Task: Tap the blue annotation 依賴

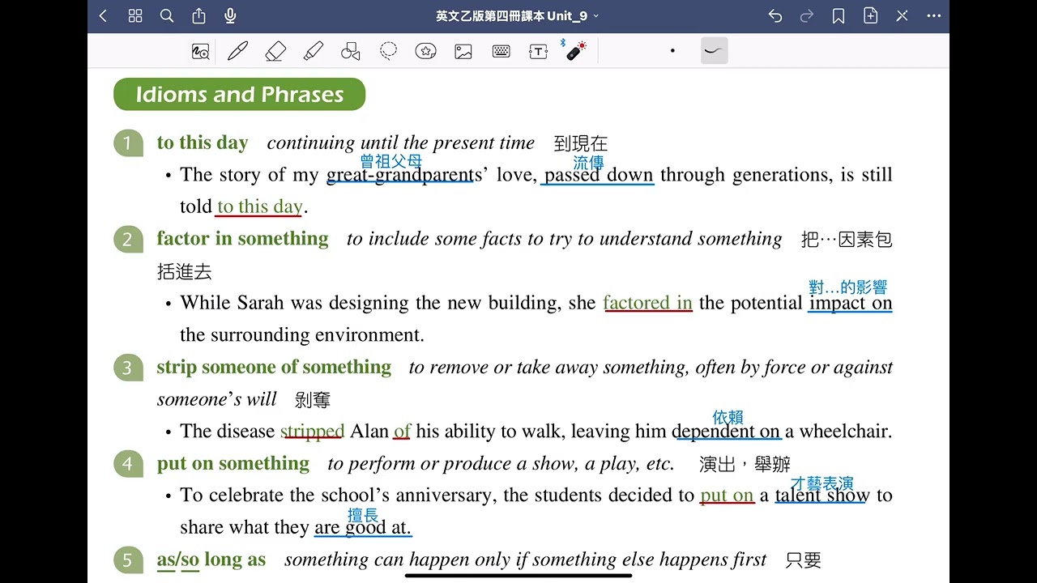Action: [728, 418]
